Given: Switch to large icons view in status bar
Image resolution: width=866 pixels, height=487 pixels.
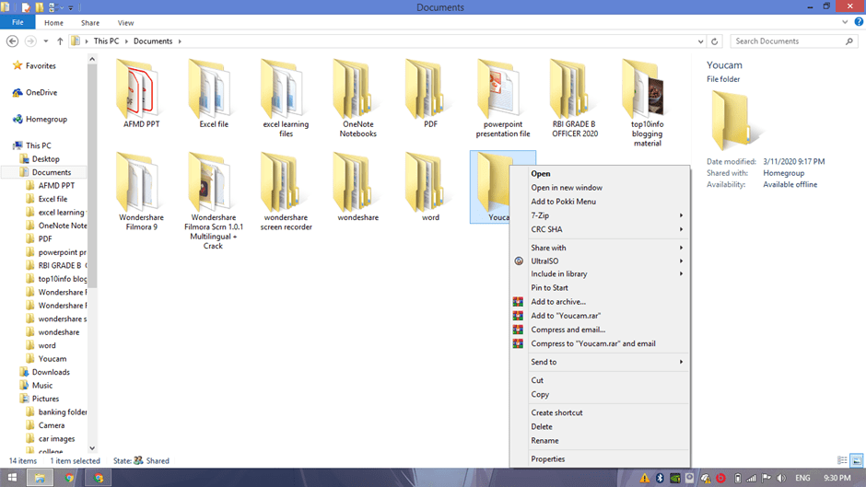Looking at the screenshot, I should click(856, 460).
